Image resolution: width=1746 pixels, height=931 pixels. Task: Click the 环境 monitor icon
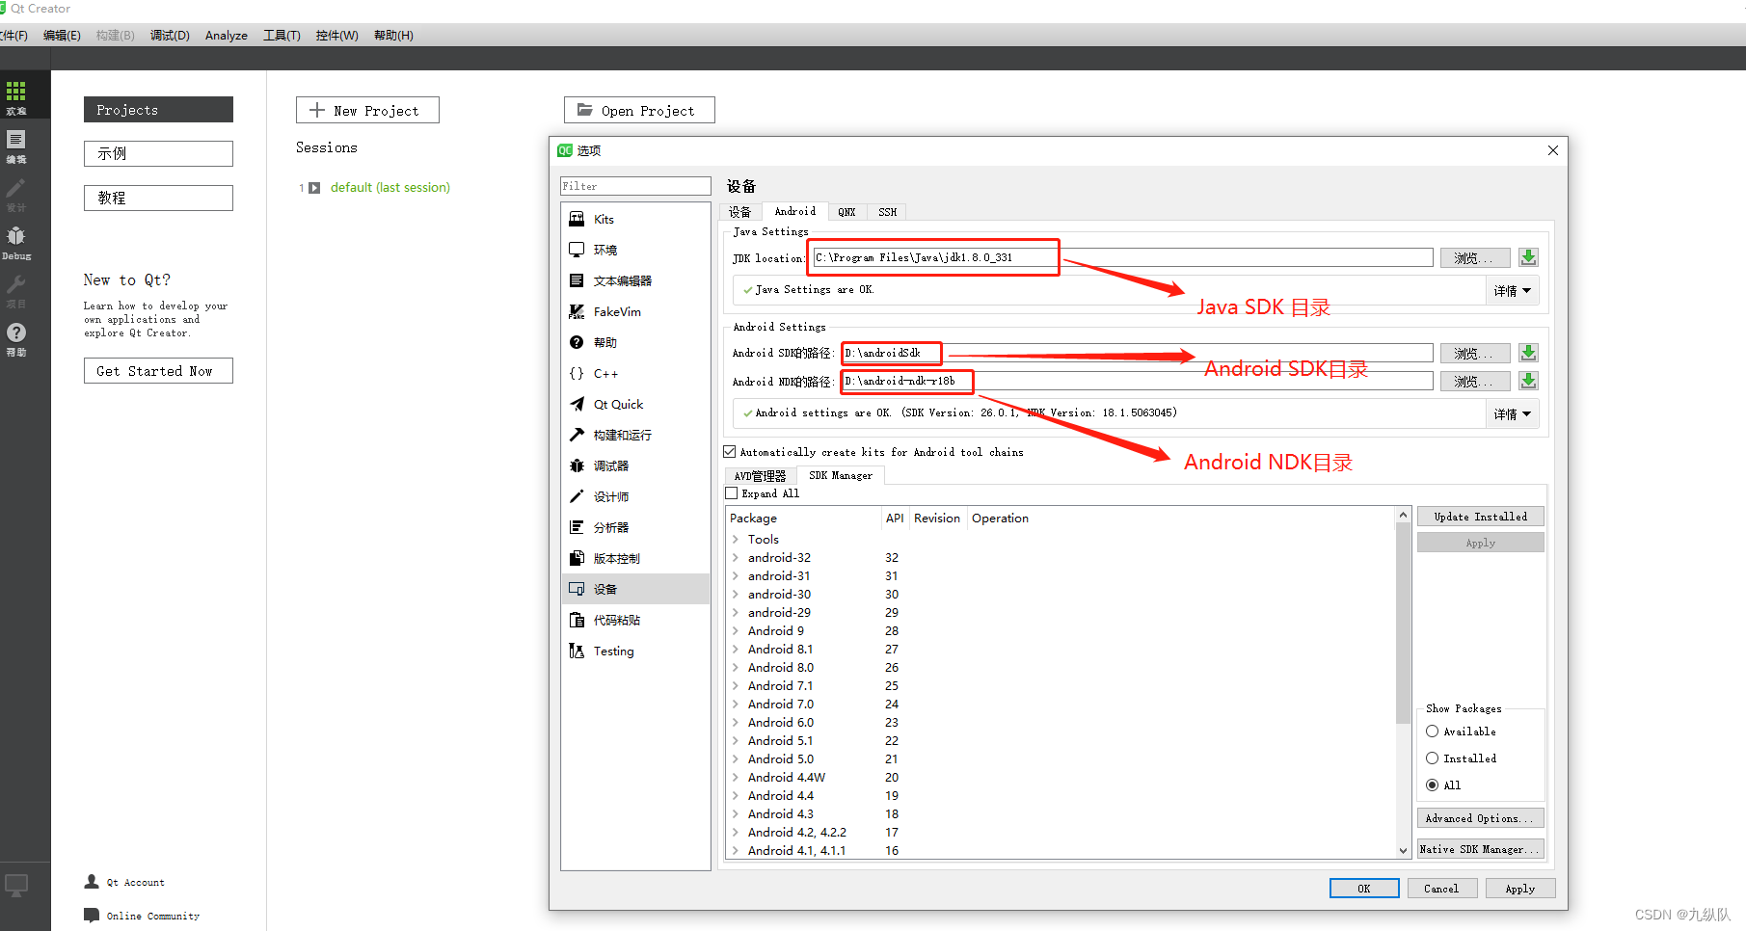[x=577, y=250]
